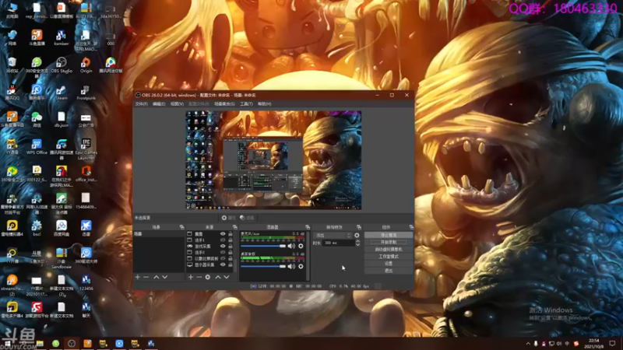Open settings gear for 桌面音频 channel
This screenshot has height=350, width=623.
point(301,266)
